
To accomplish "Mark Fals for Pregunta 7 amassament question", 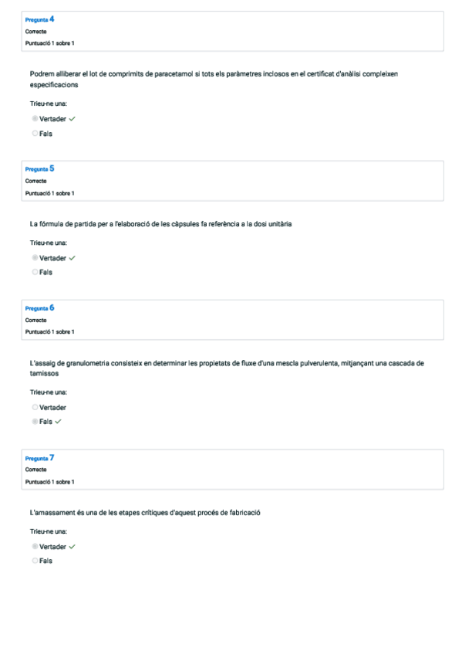I will 35,561.
